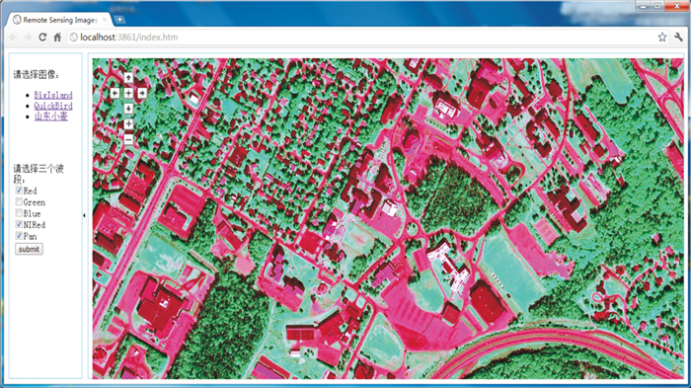Open the QuickBird image link
This screenshot has width=691, height=388.
53,106
